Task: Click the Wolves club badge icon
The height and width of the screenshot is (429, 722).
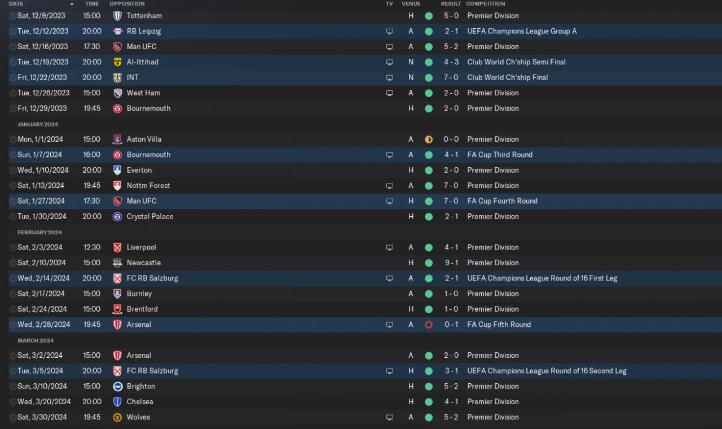Action: (117, 417)
